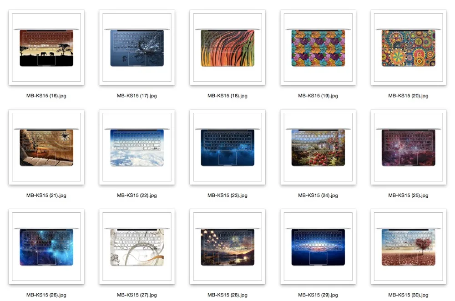This screenshot has height=301, width=455.
Task: Click the file name MB-KS15 (18).jpg
Action: [227, 95]
